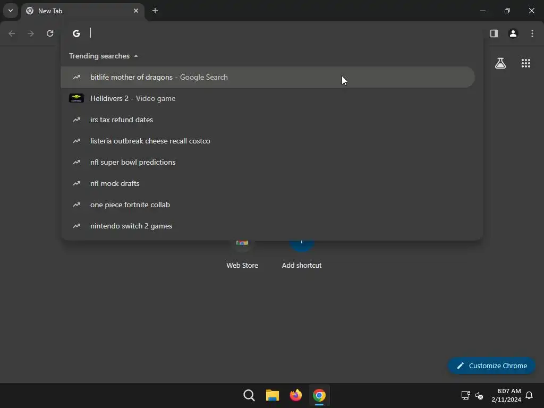This screenshot has height=408, width=544.
Task: Select Helldivers 2 video game suggestion
Action: click(268, 98)
